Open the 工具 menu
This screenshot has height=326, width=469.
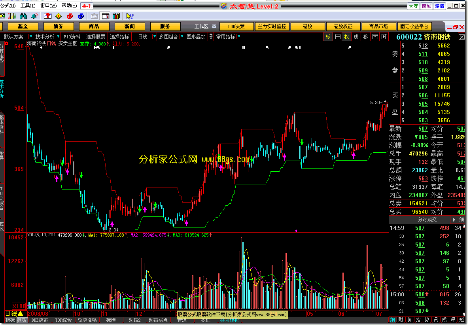28,6
